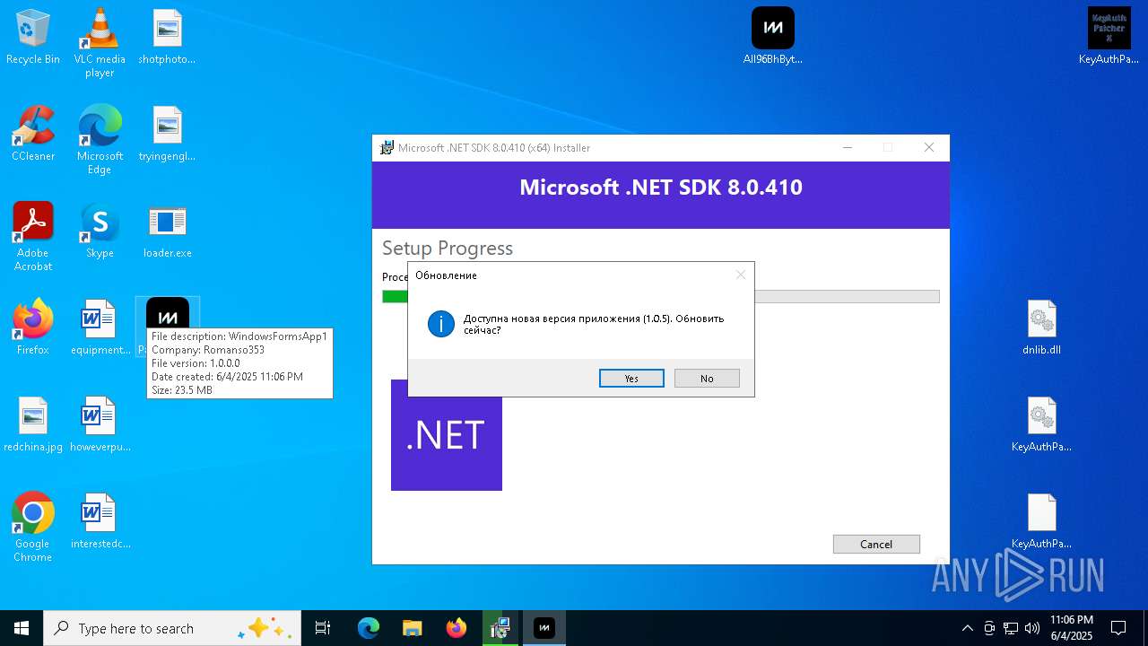This screenshot has width=1148, height=646.
Task: Click the Setup Progress heading
Action: pos(448,248)
